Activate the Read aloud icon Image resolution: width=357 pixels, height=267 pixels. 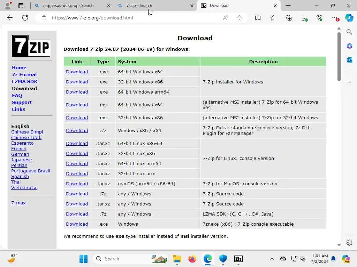coord(226,18)
